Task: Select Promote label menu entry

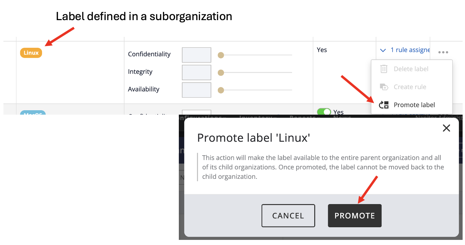Action: point(414,105)
